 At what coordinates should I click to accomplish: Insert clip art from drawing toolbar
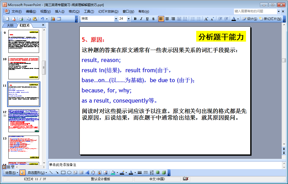coord(99,172)
